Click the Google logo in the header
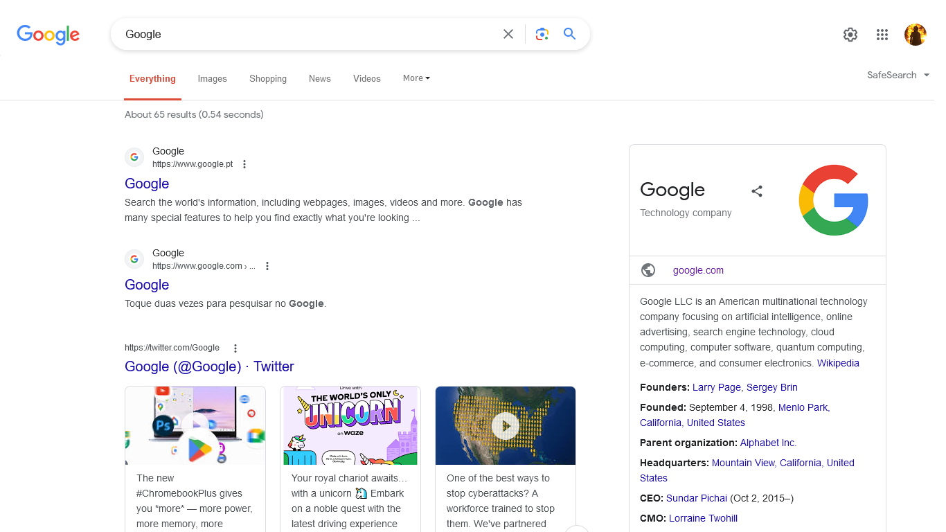946x532 pixels. [48, 35]
